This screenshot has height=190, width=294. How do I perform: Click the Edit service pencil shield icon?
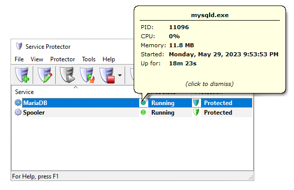pyautogui.click(x=45, y=75)
